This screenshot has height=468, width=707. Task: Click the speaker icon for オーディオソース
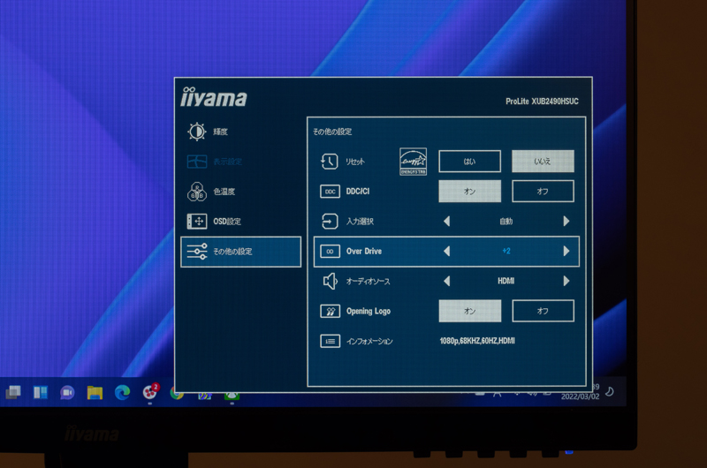tap(330, 281)
